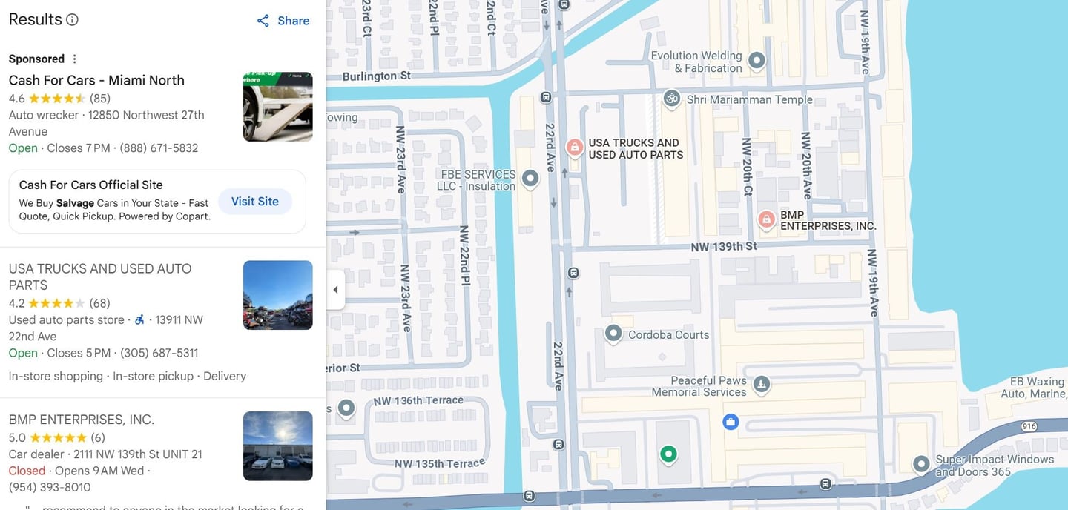Click BMP Enterprises map pin

pyautogui.click(x=766, y=219)
